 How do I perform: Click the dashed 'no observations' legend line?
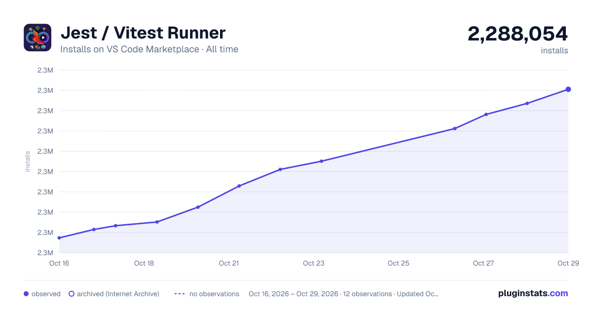180,294
